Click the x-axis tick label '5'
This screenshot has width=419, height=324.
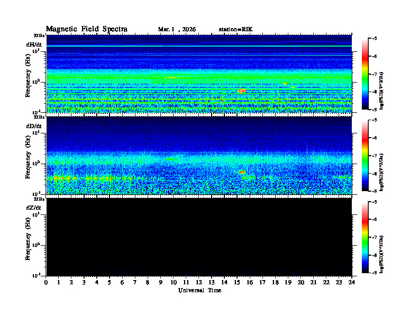[x=110, y=283]
